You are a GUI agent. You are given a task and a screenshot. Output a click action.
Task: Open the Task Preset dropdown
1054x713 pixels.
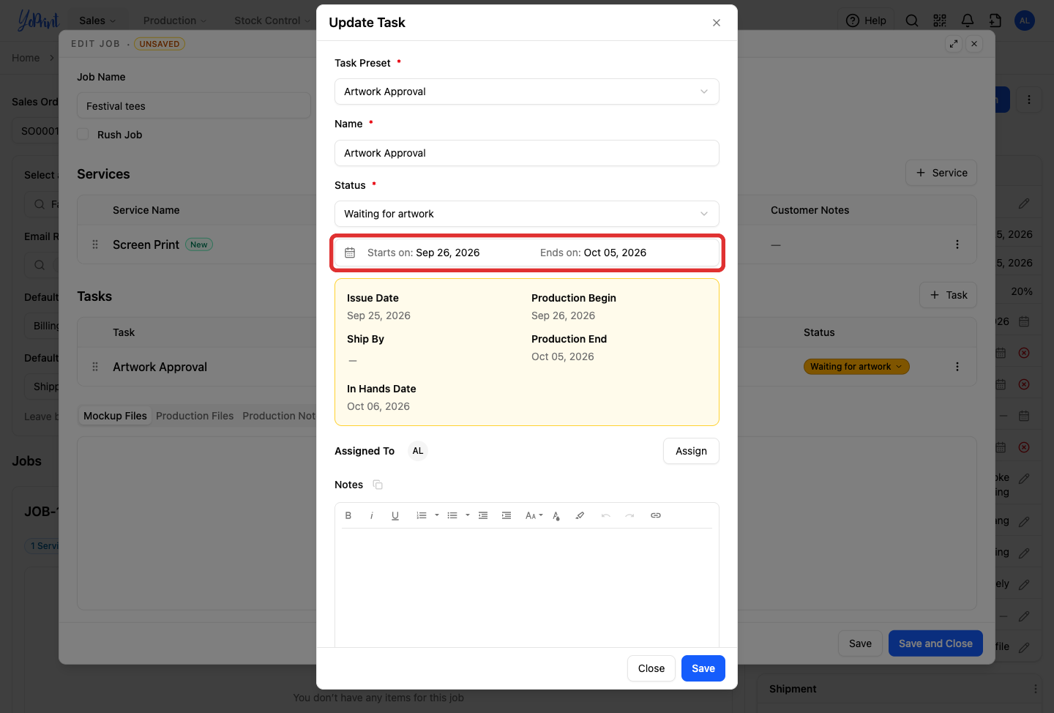(527, 92)
